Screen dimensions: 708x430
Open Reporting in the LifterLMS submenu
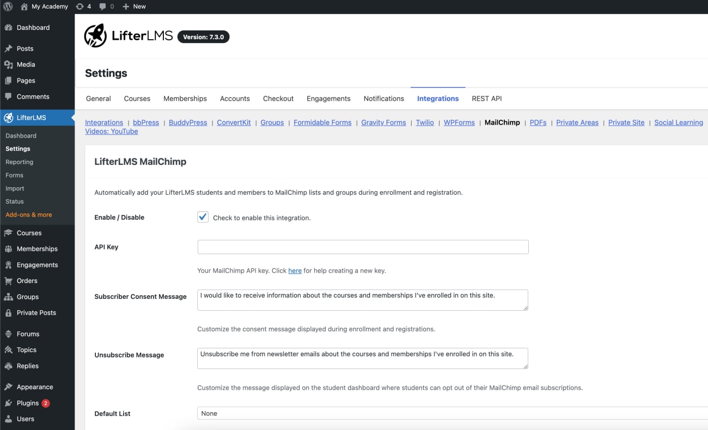(19, 162)
